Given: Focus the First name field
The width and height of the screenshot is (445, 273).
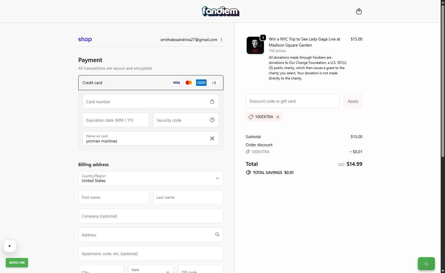Looking at the screenshot, I should 113,197.
